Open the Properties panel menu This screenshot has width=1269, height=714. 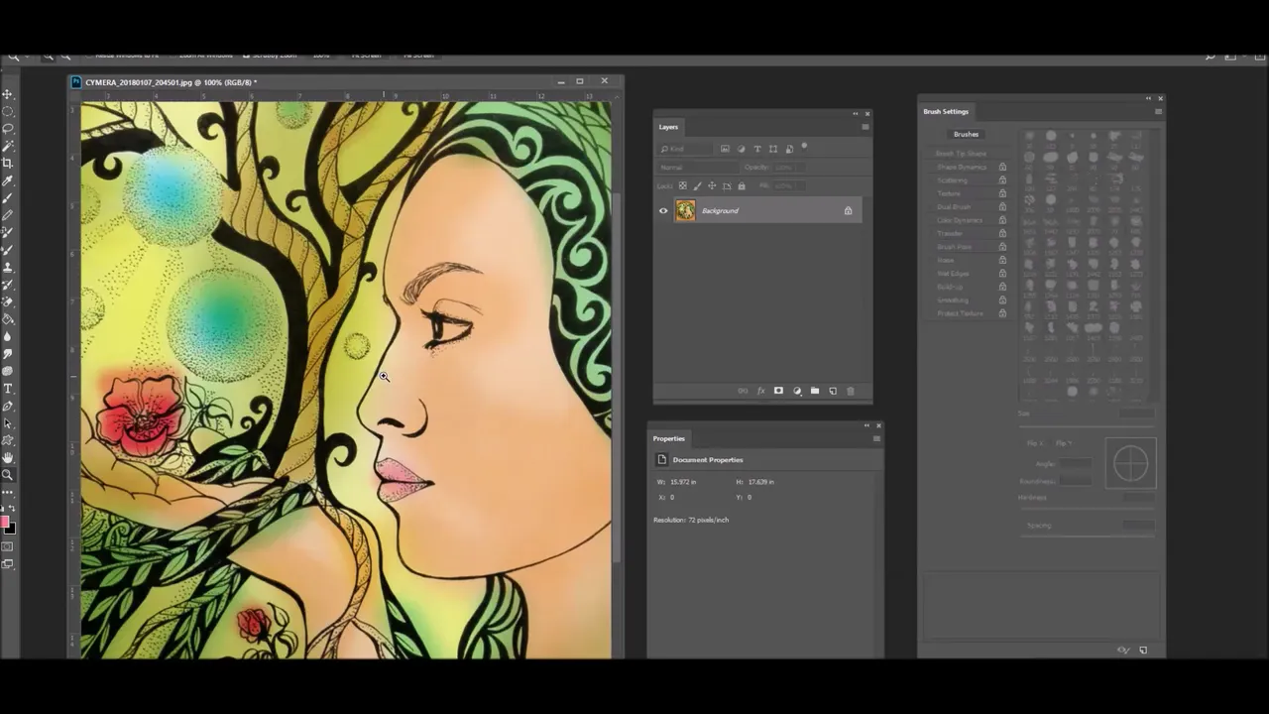tap(876, 438)
